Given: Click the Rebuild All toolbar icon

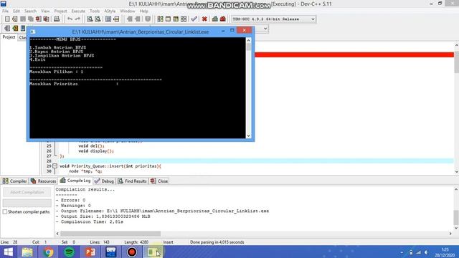Looking at the screenshot, I should 184,19.
